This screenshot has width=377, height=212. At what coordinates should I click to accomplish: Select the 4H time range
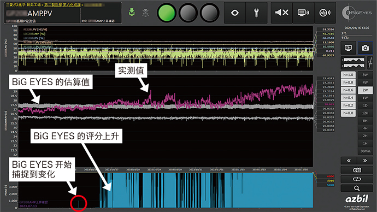365,128
